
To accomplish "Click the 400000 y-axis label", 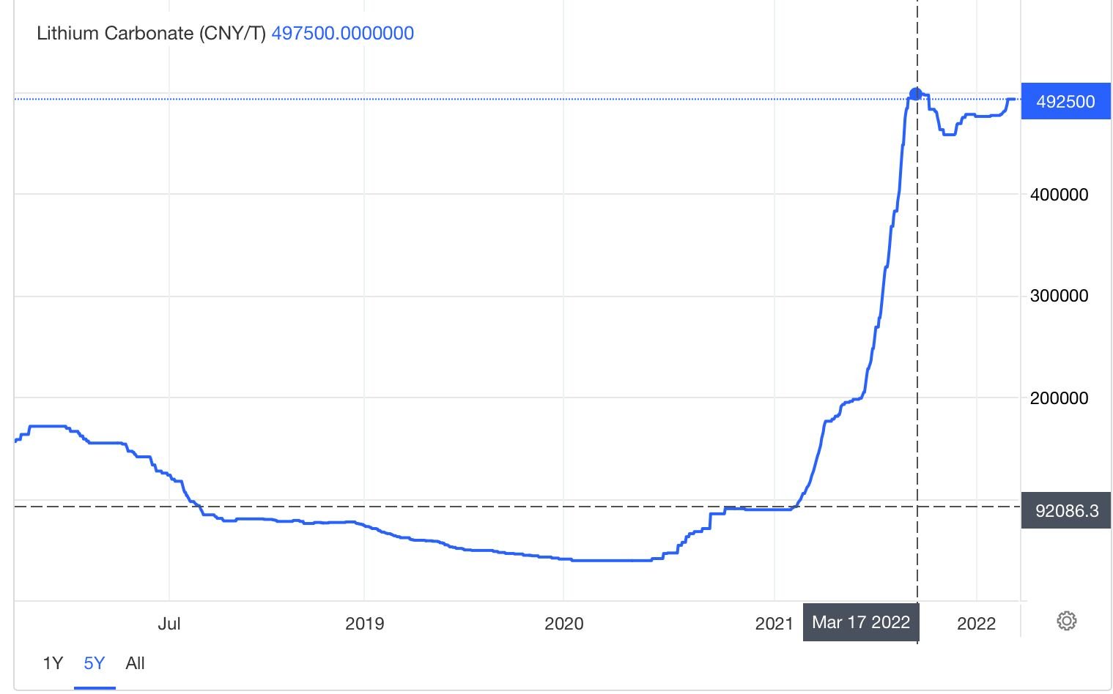I will [1059, 194].
